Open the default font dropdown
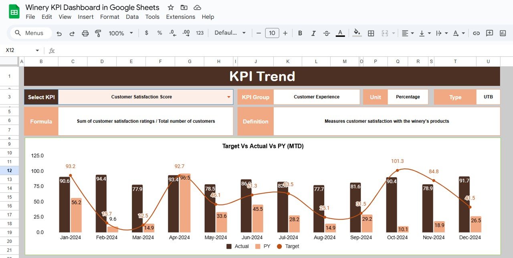This screenshot has width=513, height=258. click(x=230, y=33)
